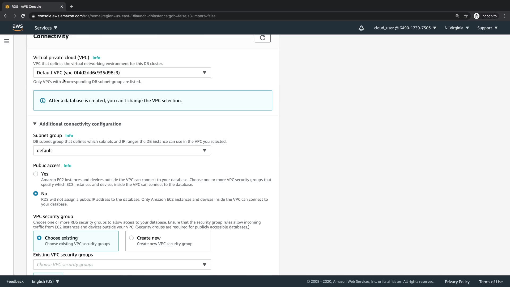The width and height of the screenshot is (510, 287).
Task: Refresh the Connectivity section with reload icon
Action: click(262, 38)
